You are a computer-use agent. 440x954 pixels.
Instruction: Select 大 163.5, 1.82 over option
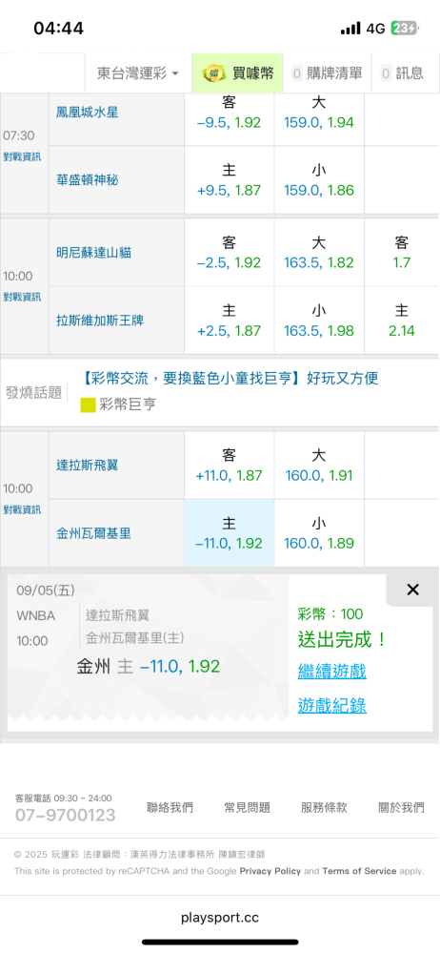point(319,253)
